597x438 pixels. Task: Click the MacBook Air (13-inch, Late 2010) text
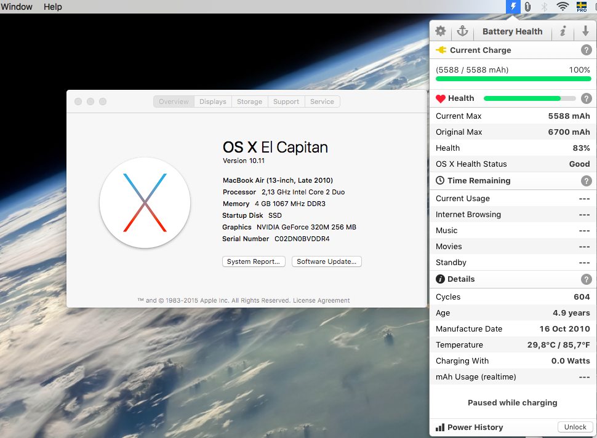coord(278,180)
